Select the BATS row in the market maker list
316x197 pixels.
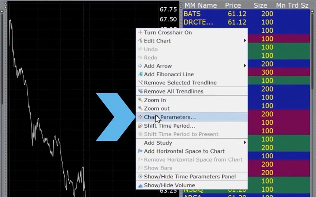click(x=221, y=14)
